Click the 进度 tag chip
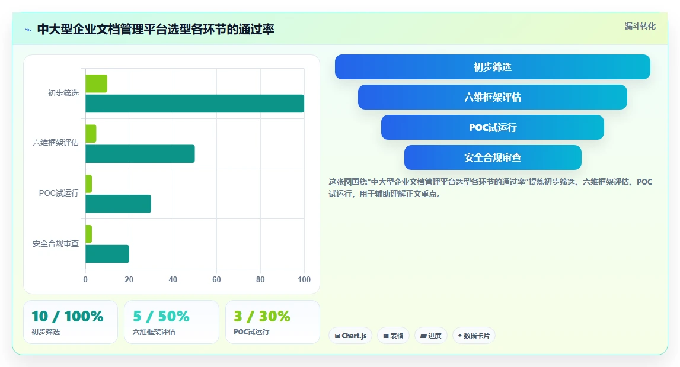The image size is (680, 367). [x=430, y=336]
